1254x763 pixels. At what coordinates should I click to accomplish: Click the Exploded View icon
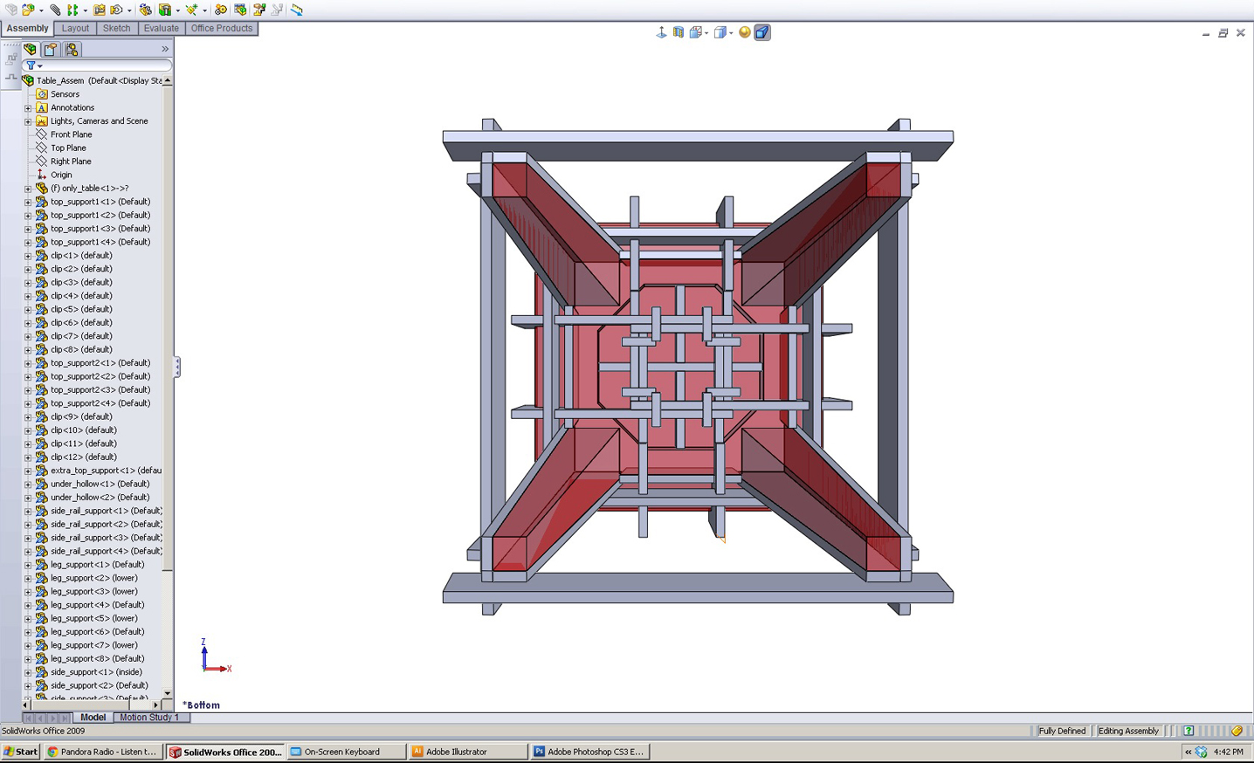[259, 10]
